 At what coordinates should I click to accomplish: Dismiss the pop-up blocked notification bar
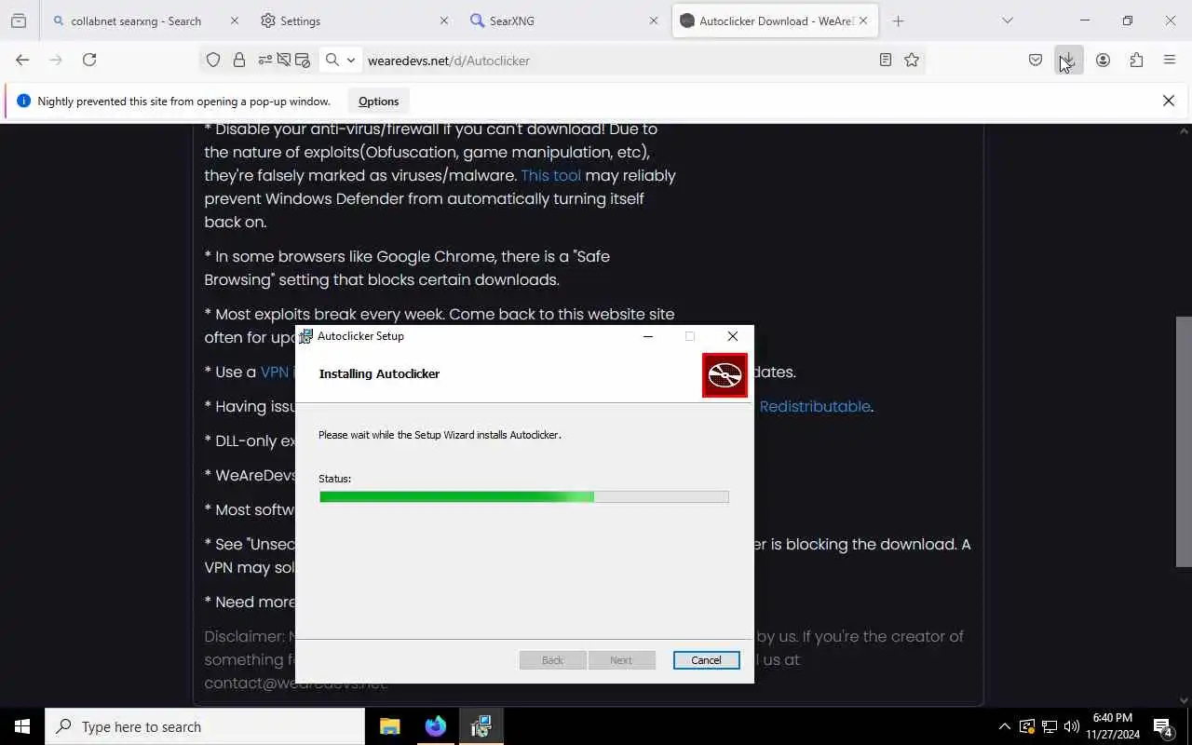[1169, 101]
